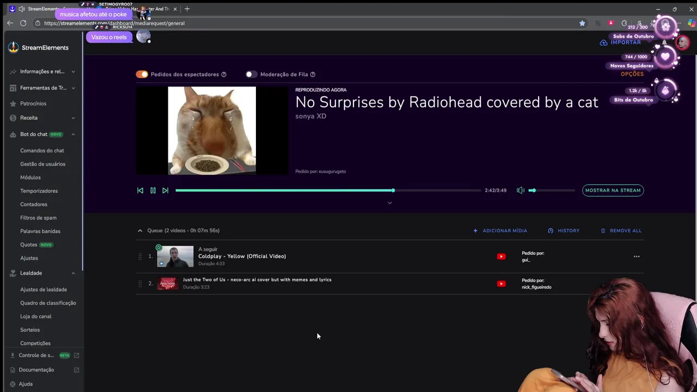This screenshot has width=697, height=392.
Task: Bookmark page with the star icon
Action: 582,23
